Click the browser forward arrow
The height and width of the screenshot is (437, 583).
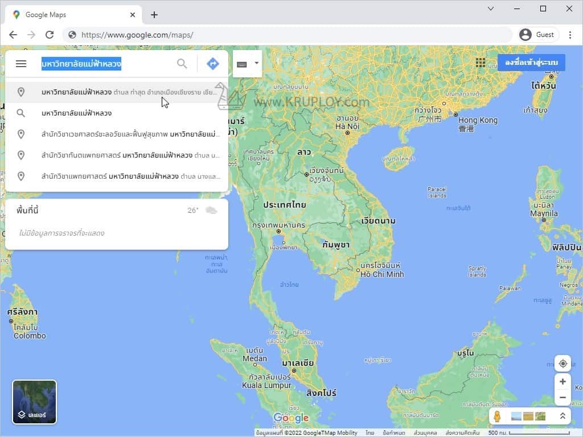point(31,35)
